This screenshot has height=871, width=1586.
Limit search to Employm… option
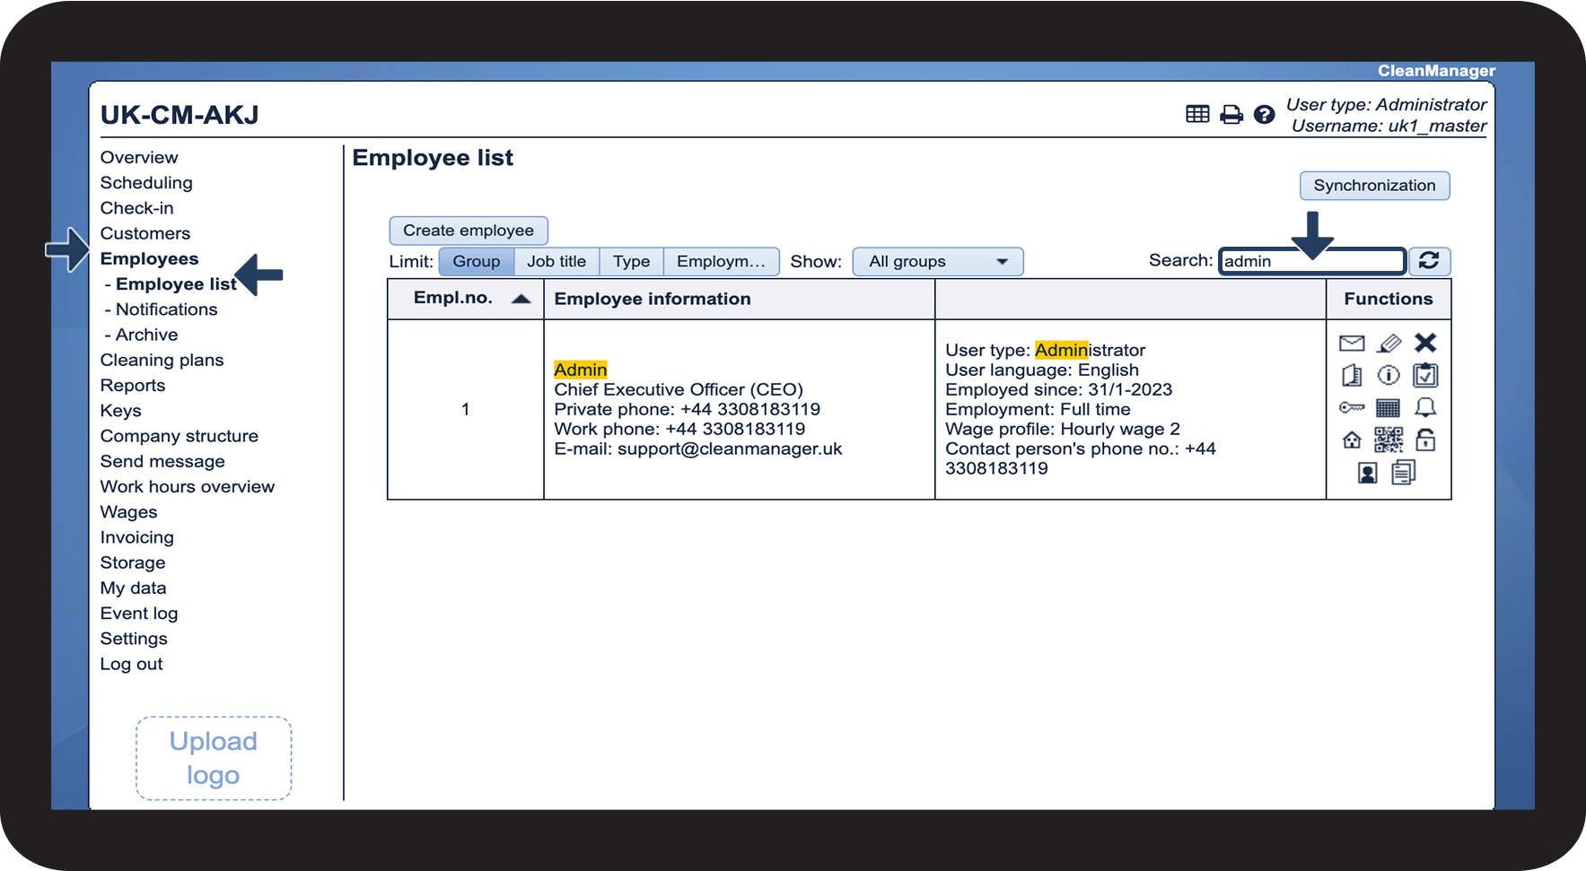(x=721, y=261)
